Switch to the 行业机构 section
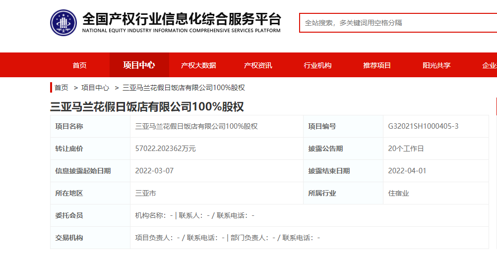Screen dimensions: 497x253 point(317,65)
